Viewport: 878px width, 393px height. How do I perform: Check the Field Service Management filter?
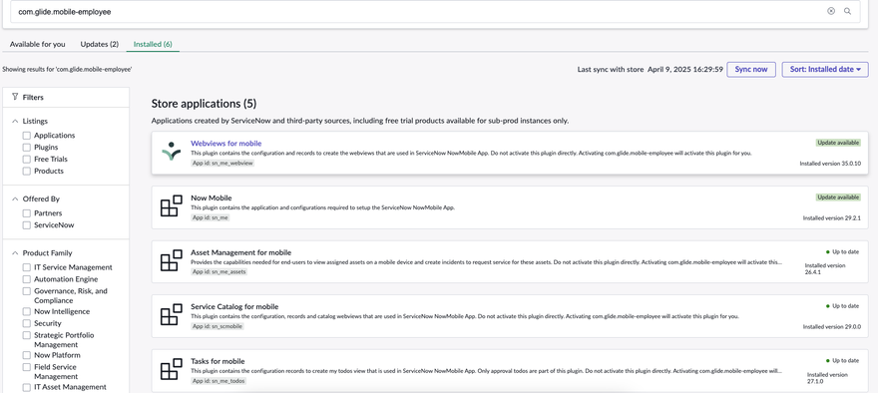26,367
